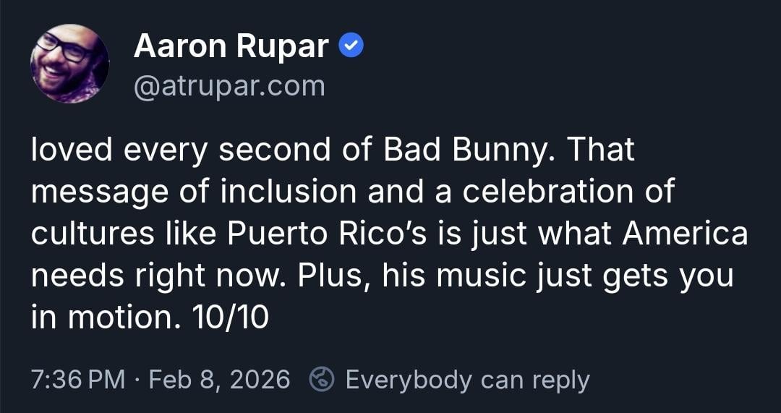Open the "Everybody can reply" setting
The image size is (781, 413).
[467, 379]
